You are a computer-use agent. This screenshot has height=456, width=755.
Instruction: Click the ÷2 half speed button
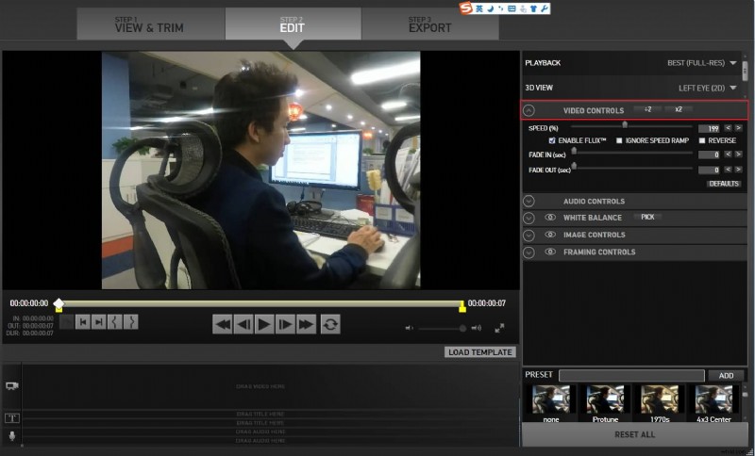pyautogui.click(x=647, y=109)
